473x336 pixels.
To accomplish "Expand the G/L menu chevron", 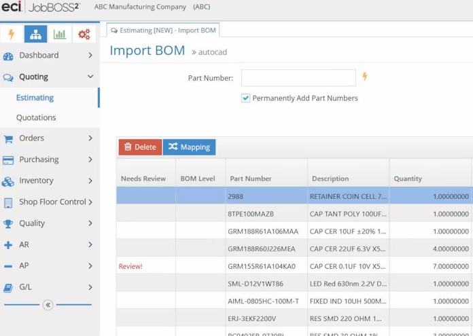I will (x=90, y=287).
